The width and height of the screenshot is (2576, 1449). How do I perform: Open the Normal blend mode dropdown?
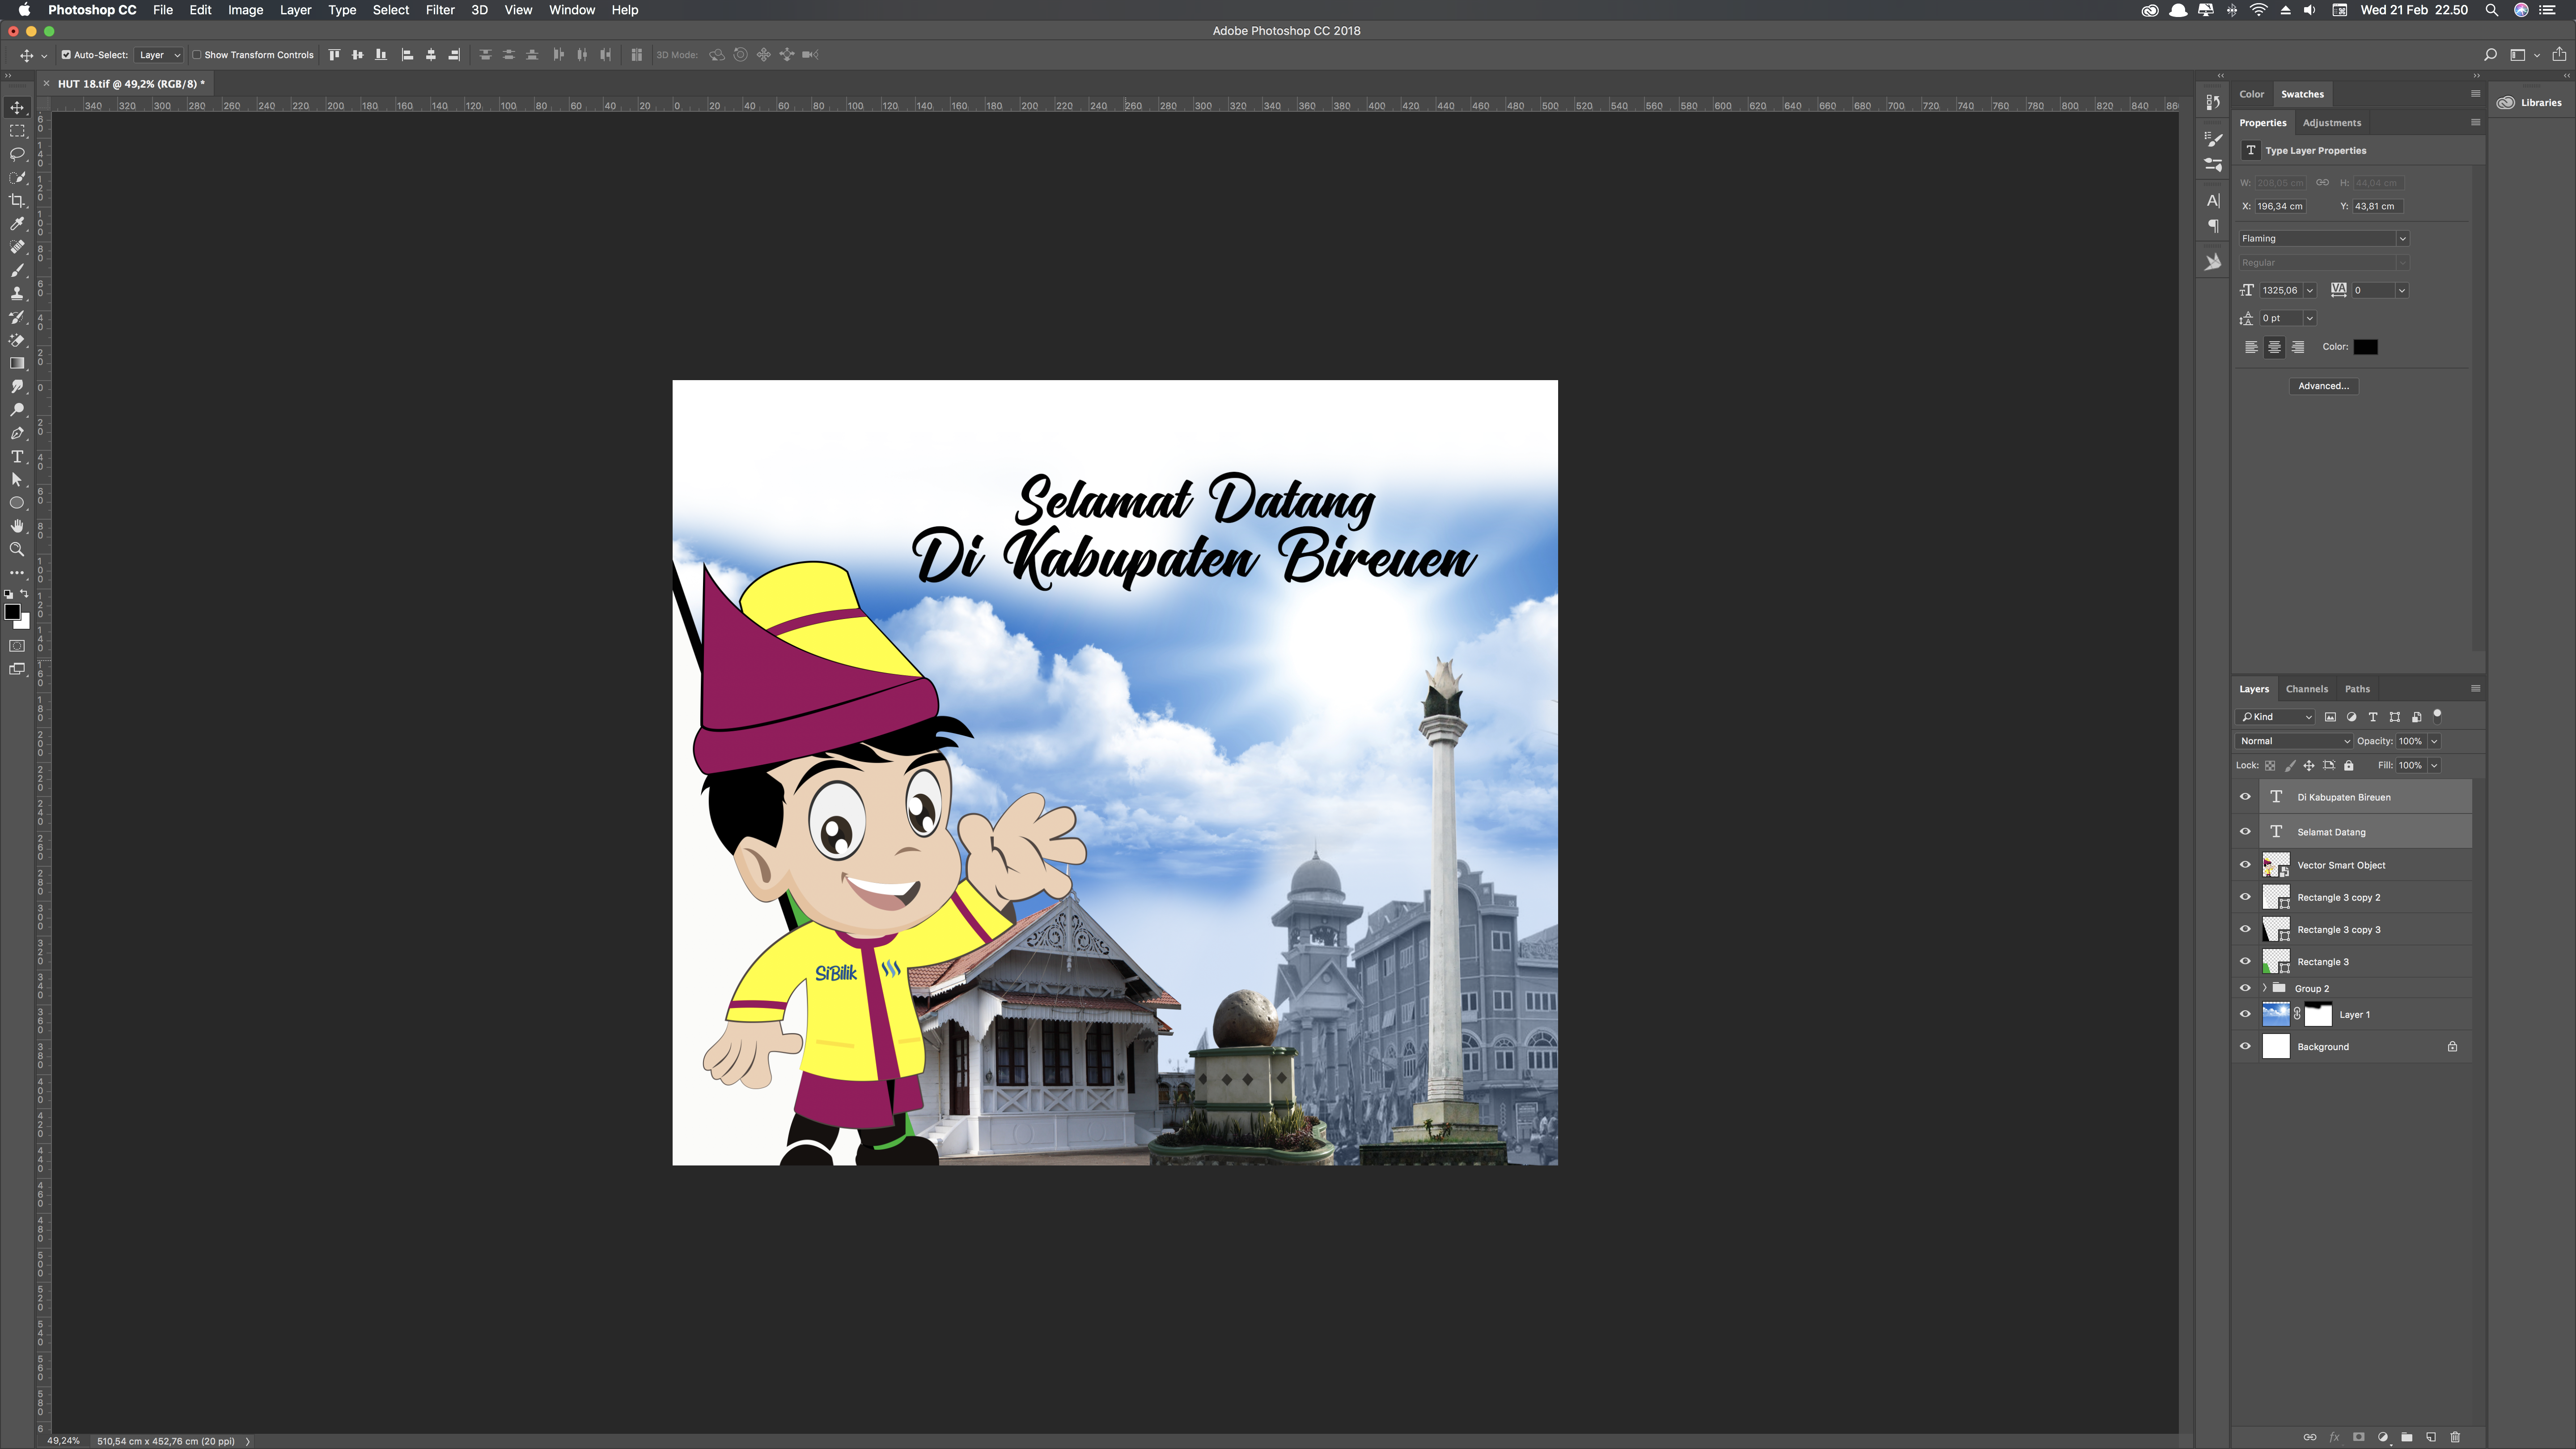2294,741
